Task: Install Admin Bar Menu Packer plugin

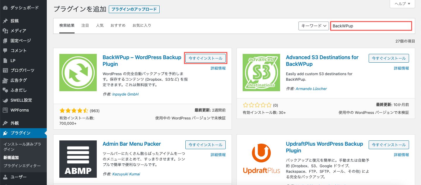Action: tap(206, 145)
